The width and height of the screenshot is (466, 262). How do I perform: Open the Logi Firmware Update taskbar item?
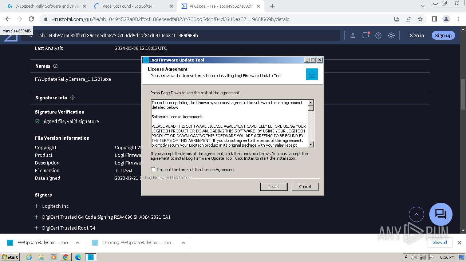tap(90, 257)
